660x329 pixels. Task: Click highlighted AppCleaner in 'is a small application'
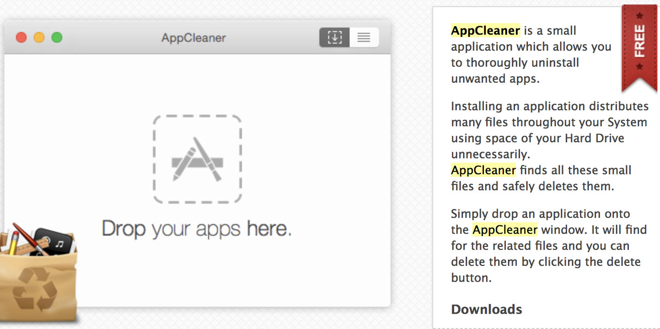click(485, 31)
